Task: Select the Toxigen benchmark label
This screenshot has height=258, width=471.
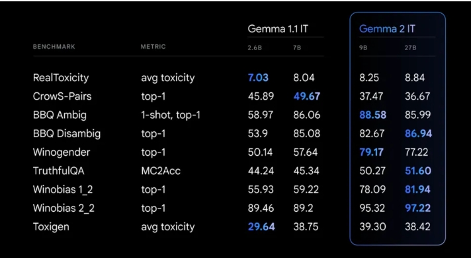Action: pyautogui.click(x=51, y=227)
